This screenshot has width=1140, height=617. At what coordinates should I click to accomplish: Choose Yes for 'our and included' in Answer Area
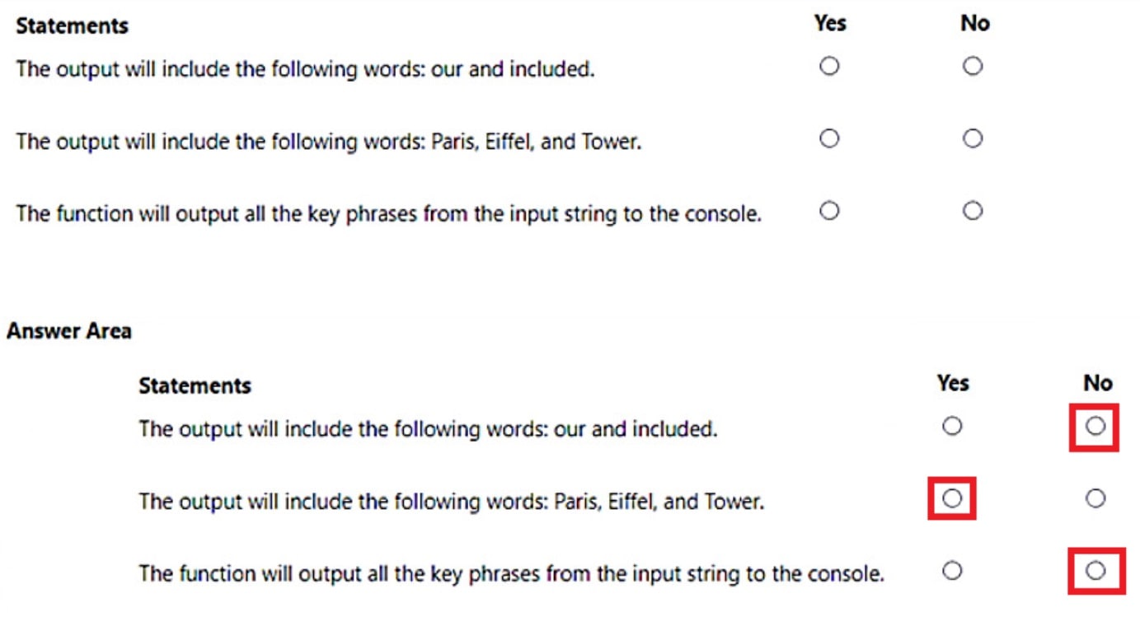coord(952,426)
